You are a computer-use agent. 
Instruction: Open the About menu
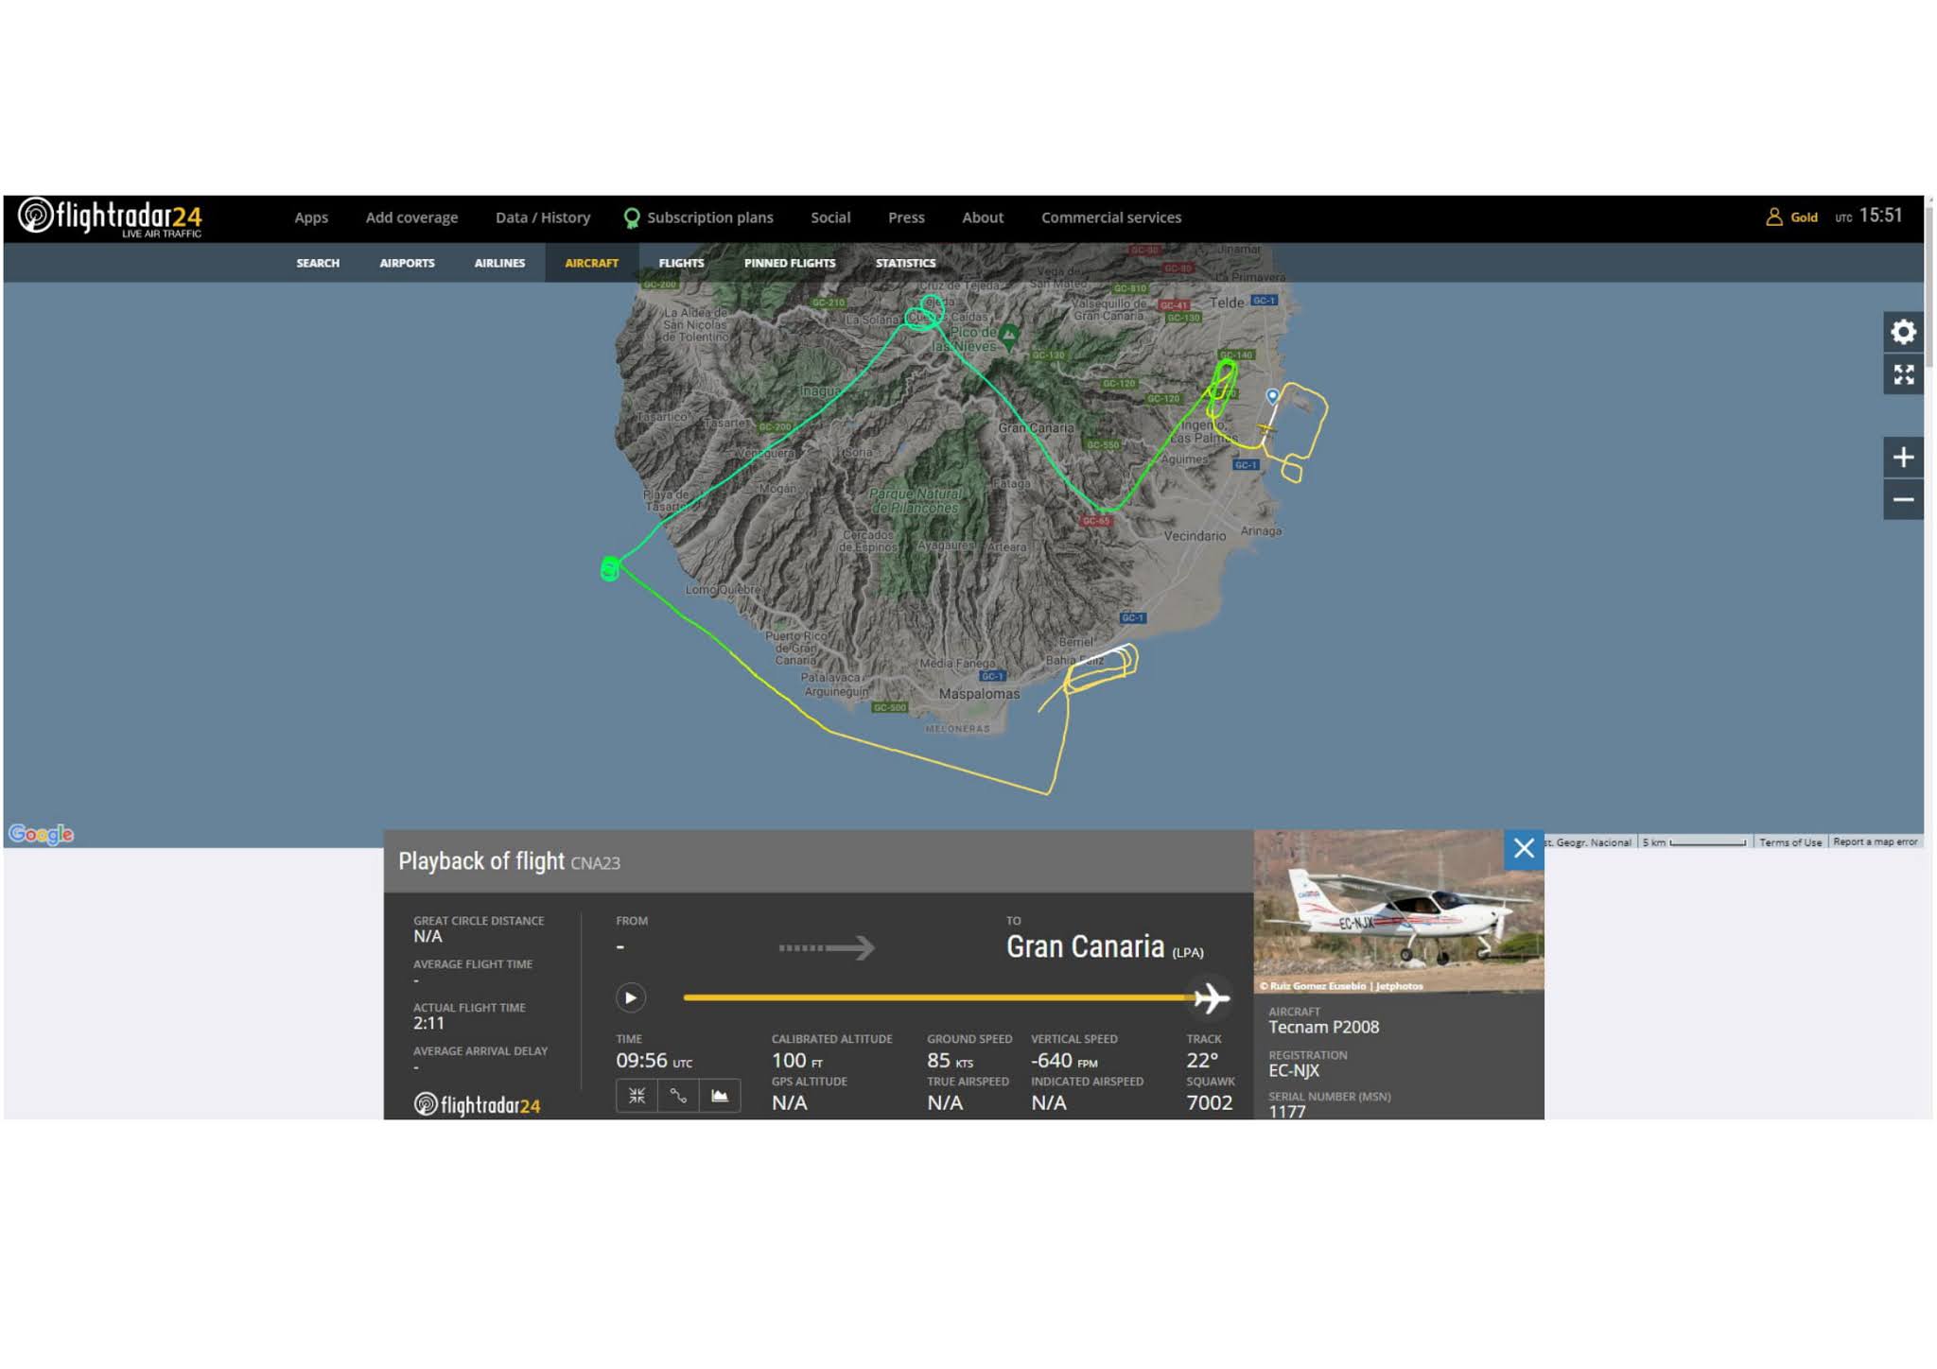(x=983, y=217)
